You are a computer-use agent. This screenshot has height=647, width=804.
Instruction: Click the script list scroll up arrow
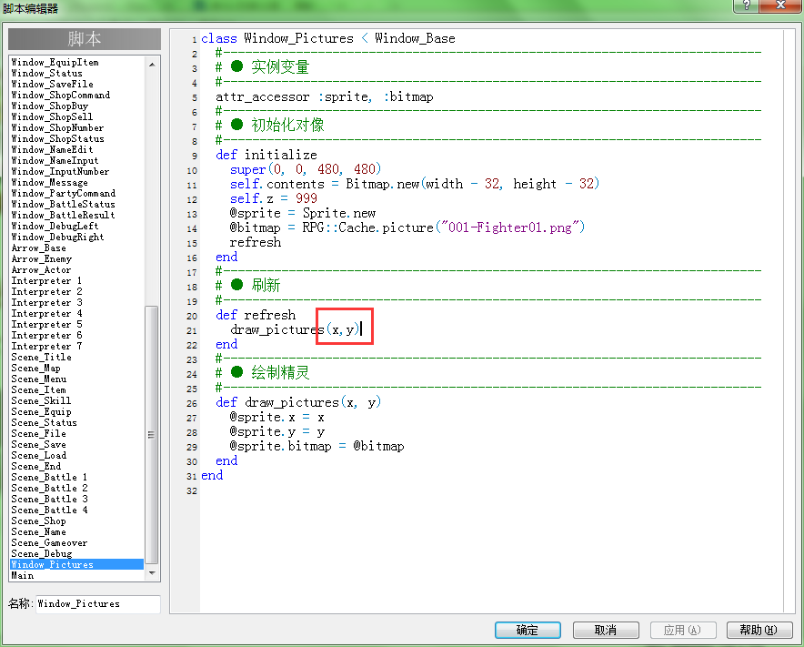tap(152, 64)
